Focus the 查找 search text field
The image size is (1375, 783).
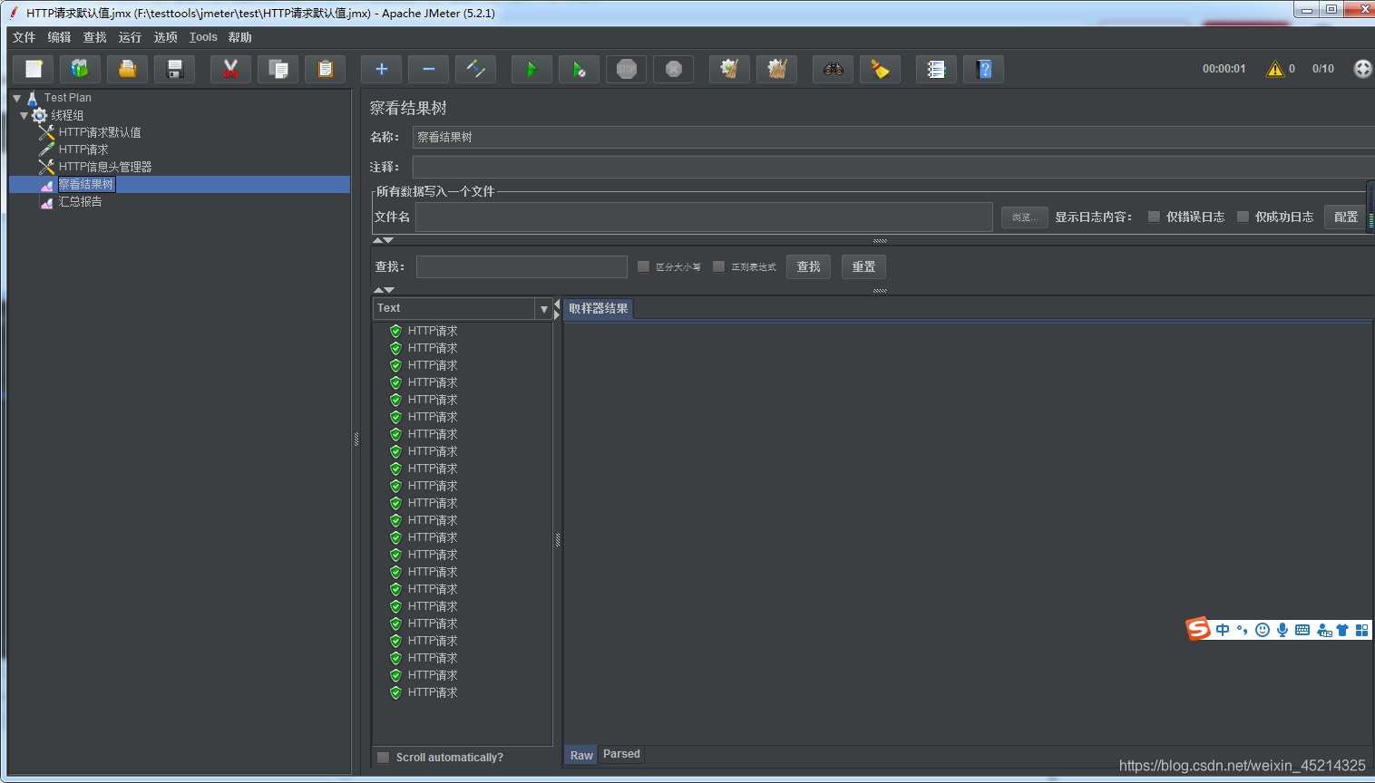pos(522,266)
